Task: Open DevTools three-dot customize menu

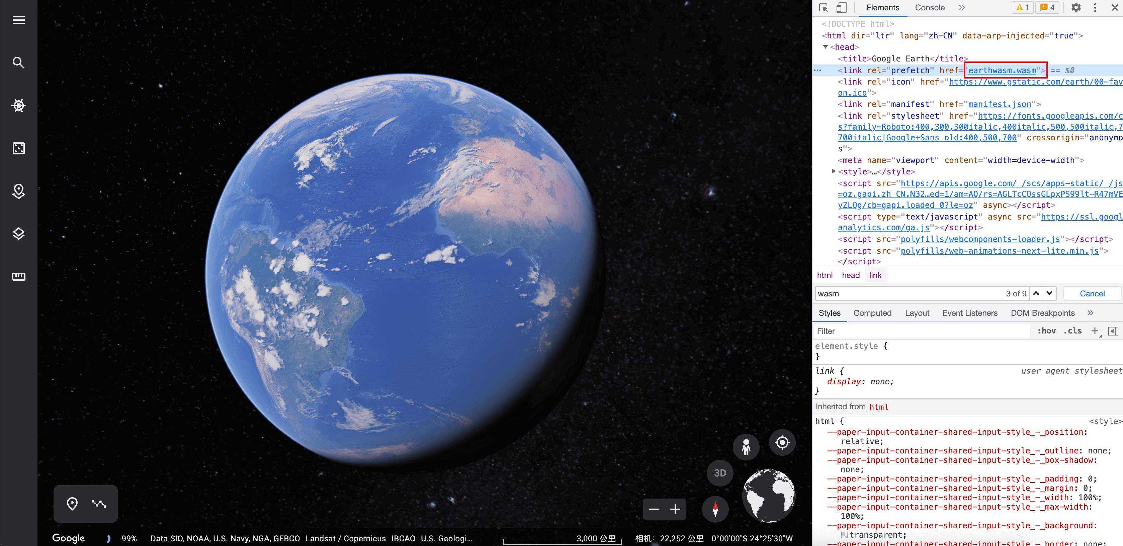Action: point(1095,8)
